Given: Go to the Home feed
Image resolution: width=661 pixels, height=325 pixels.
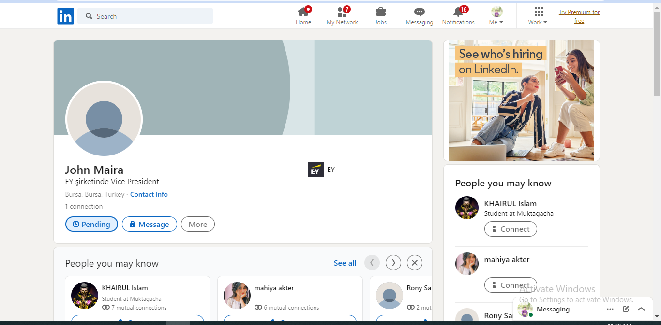Looking at the screenshot, I should (303, 16).
